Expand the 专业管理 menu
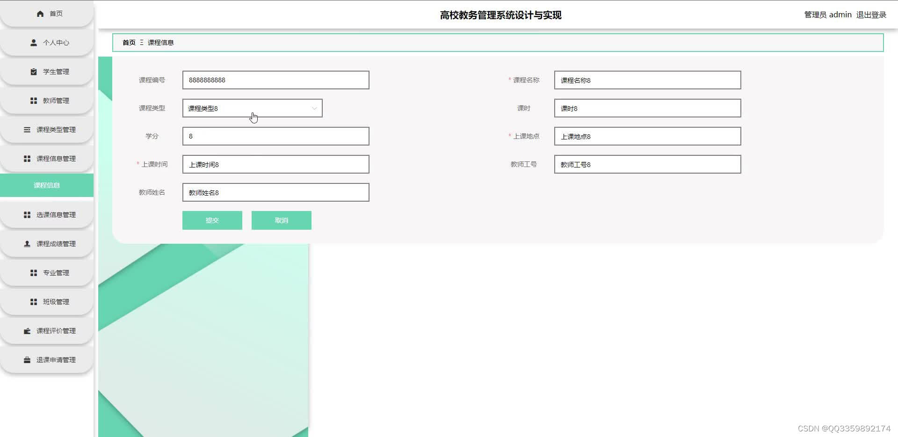This screenshot has width=898, height=437. [47, 273]
